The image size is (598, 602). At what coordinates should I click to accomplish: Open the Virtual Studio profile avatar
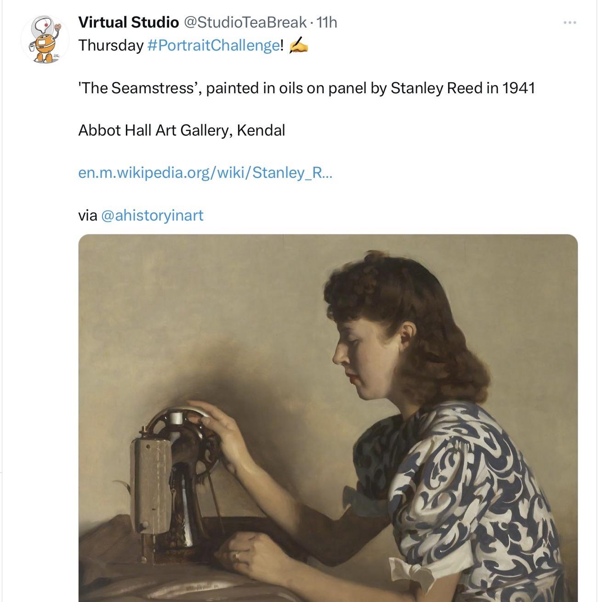pos(45,39)
